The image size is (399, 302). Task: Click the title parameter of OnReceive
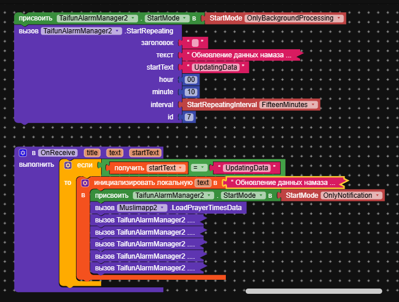(x=92, y=153)
